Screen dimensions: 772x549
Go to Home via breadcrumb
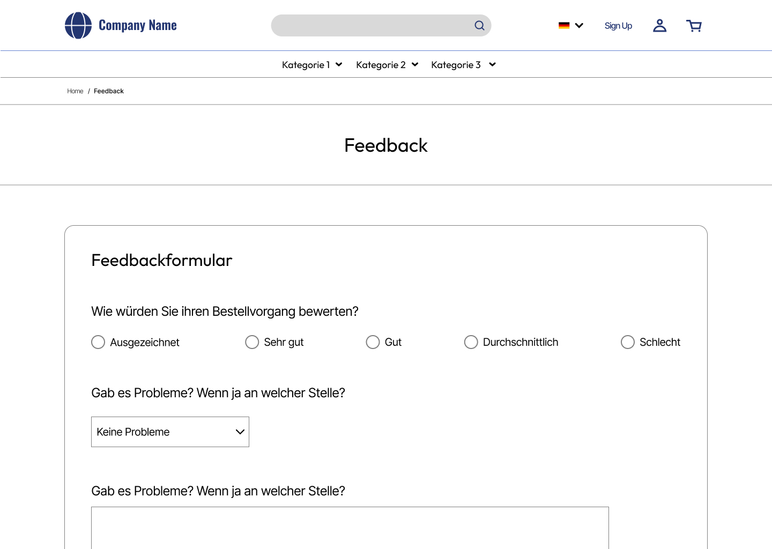click(x=75, y=91)
